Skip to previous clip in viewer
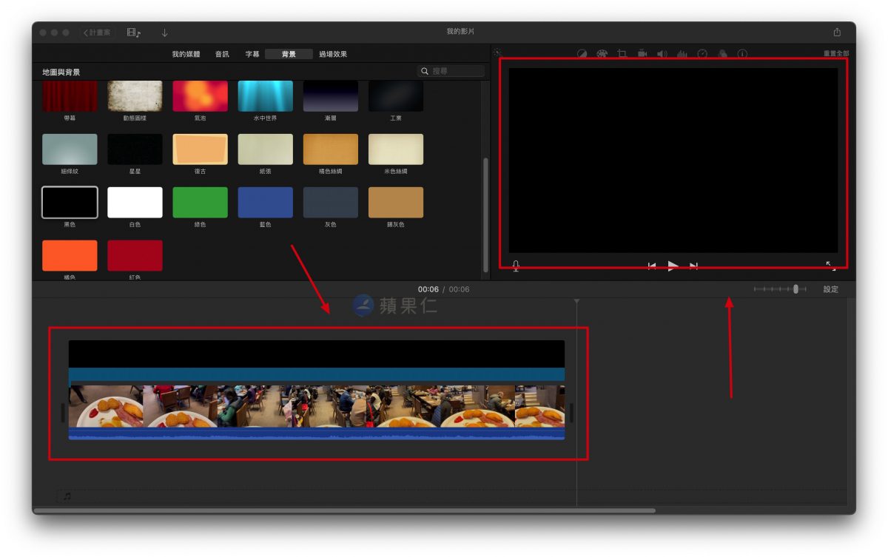Screen dimensions: 888x557 652,266
